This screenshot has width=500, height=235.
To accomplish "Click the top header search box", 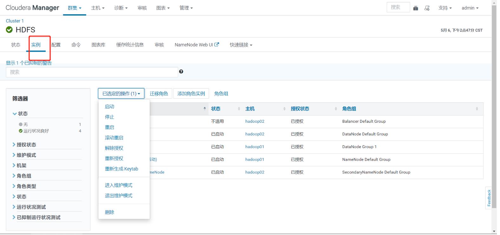I will point(398,7).
